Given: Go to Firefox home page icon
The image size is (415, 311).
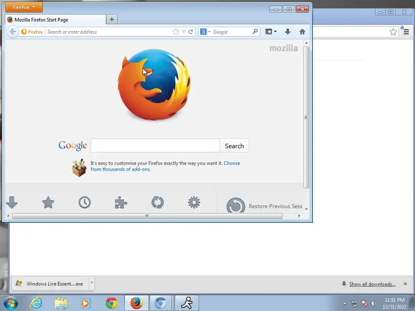Looking at the screenshot, I should [x=302, y=32].
